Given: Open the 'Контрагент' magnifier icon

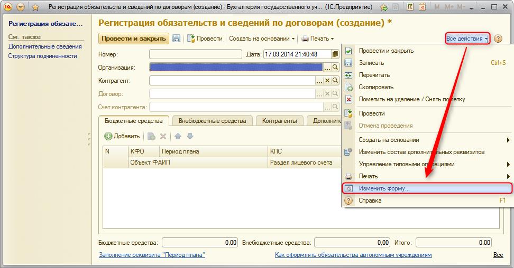Looking at the screenshot, I should [335, 81].
